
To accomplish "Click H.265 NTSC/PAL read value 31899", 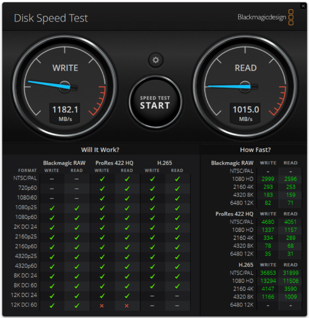I will [290, 273].
